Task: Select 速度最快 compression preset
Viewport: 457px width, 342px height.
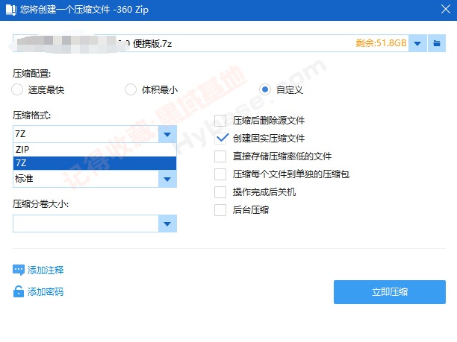Action: (x=17, y=89)
